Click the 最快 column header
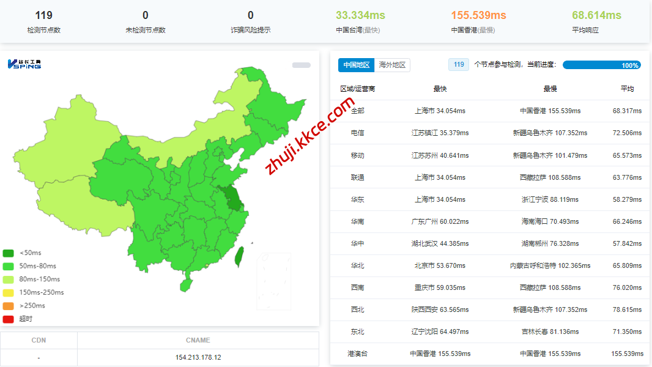This screenshot has height=367, width=652. pyautogui.click(x=440, y=89)
